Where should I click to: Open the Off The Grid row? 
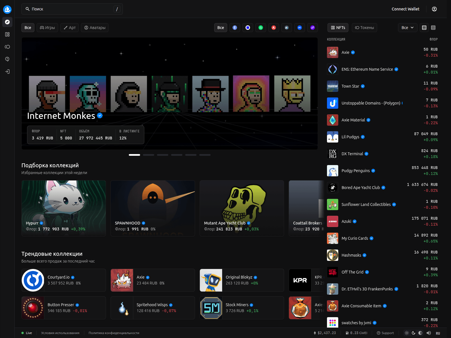(x=383, y=272)
